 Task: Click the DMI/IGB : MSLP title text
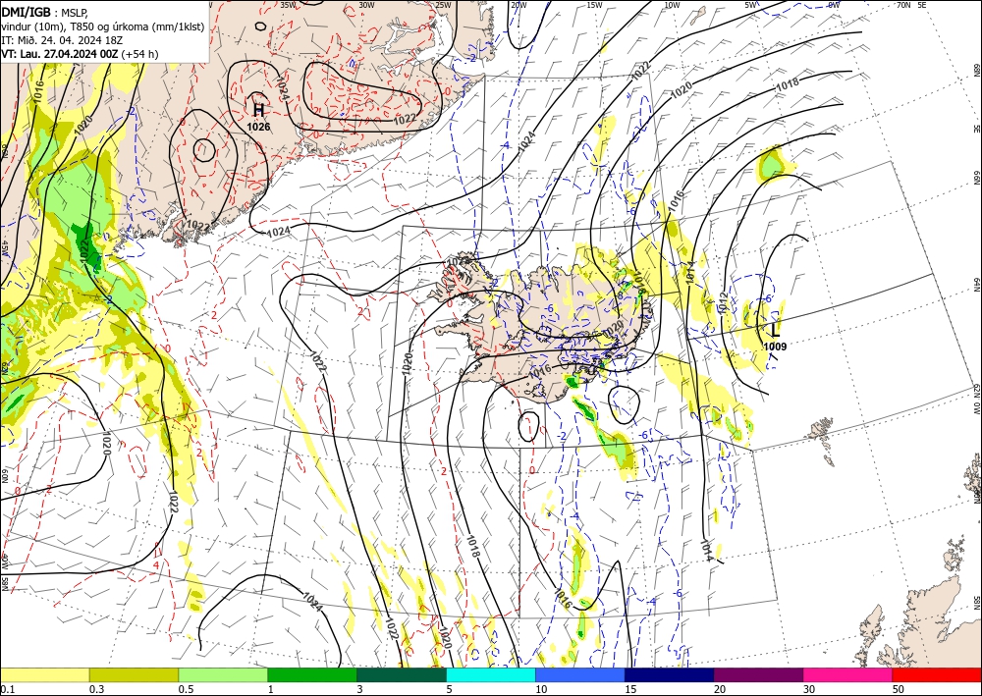(45, 11)
